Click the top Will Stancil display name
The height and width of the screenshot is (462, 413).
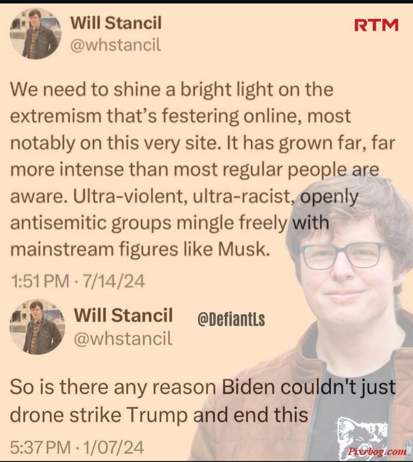[x=116, y=23]
